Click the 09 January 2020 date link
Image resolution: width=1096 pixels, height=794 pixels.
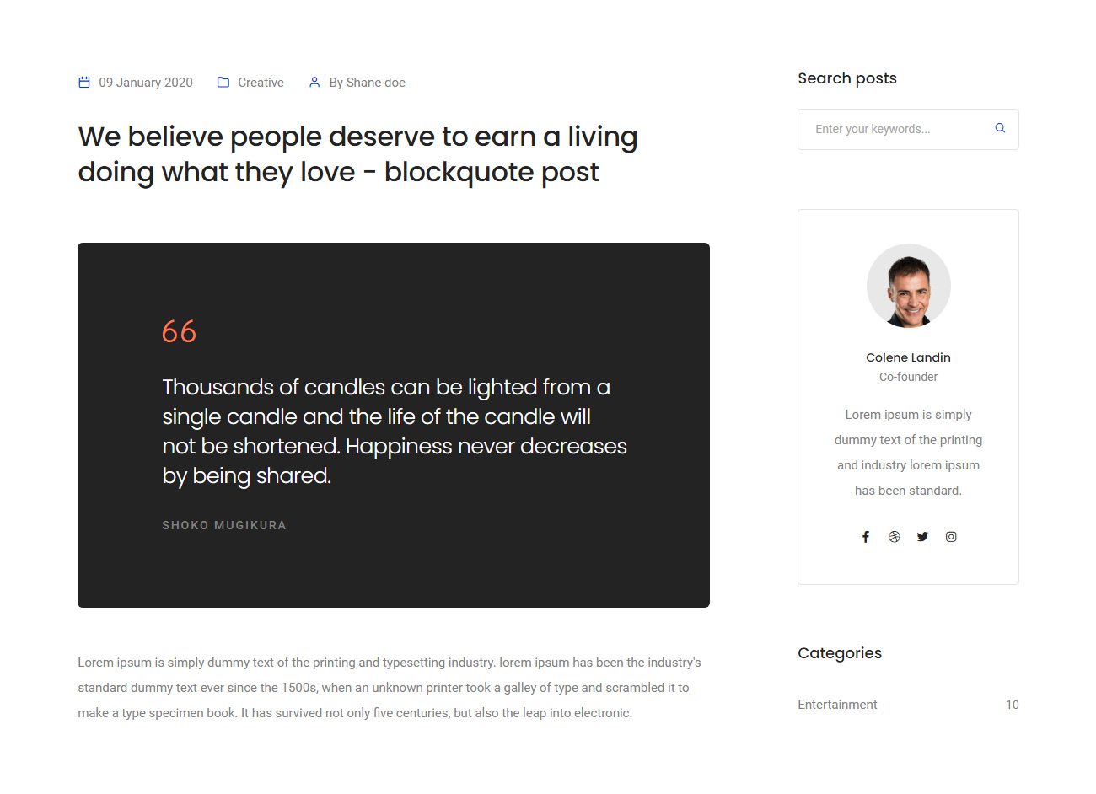point(146,83)
